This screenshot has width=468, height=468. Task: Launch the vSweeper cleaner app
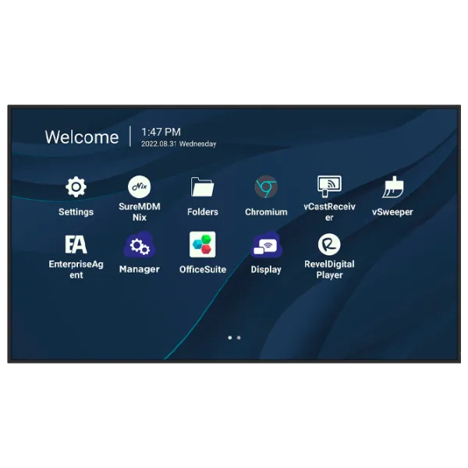392,187
